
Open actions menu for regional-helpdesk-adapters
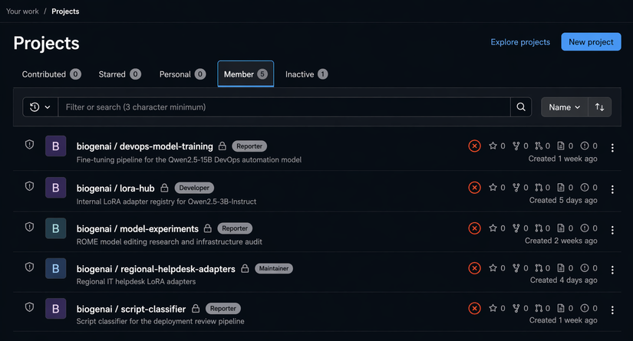click(612, 270)
